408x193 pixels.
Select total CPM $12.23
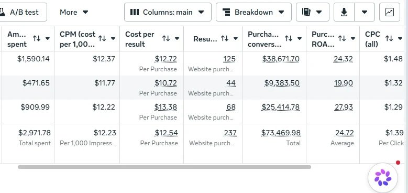pos(105,133)
